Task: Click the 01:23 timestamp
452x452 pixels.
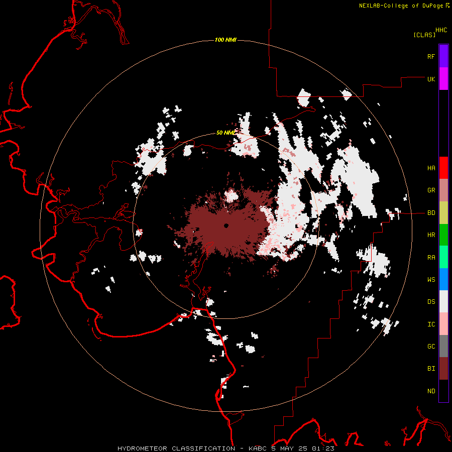Action: point(323,448)
